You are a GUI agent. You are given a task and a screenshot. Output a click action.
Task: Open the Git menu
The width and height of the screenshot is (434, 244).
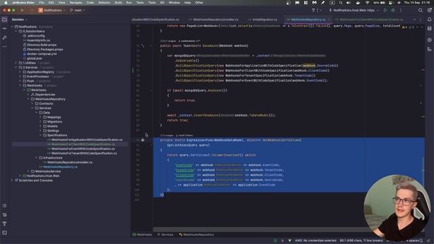[162, 3]
